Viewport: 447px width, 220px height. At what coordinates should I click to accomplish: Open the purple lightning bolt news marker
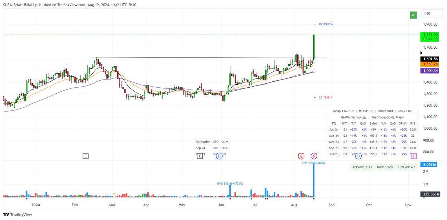pyautogui.click(x=314, y=156)
